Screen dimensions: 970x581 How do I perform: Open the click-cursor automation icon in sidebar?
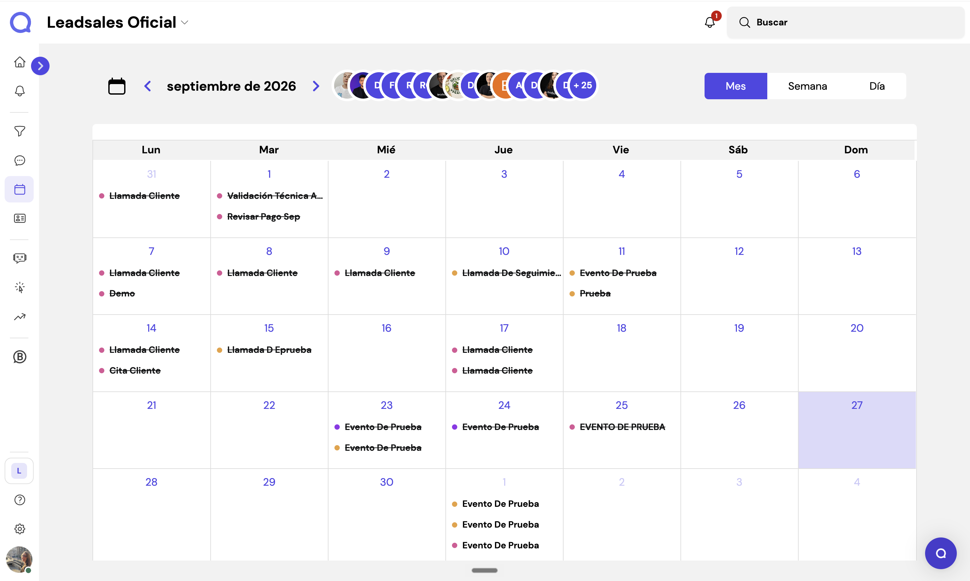click(19, 288)
